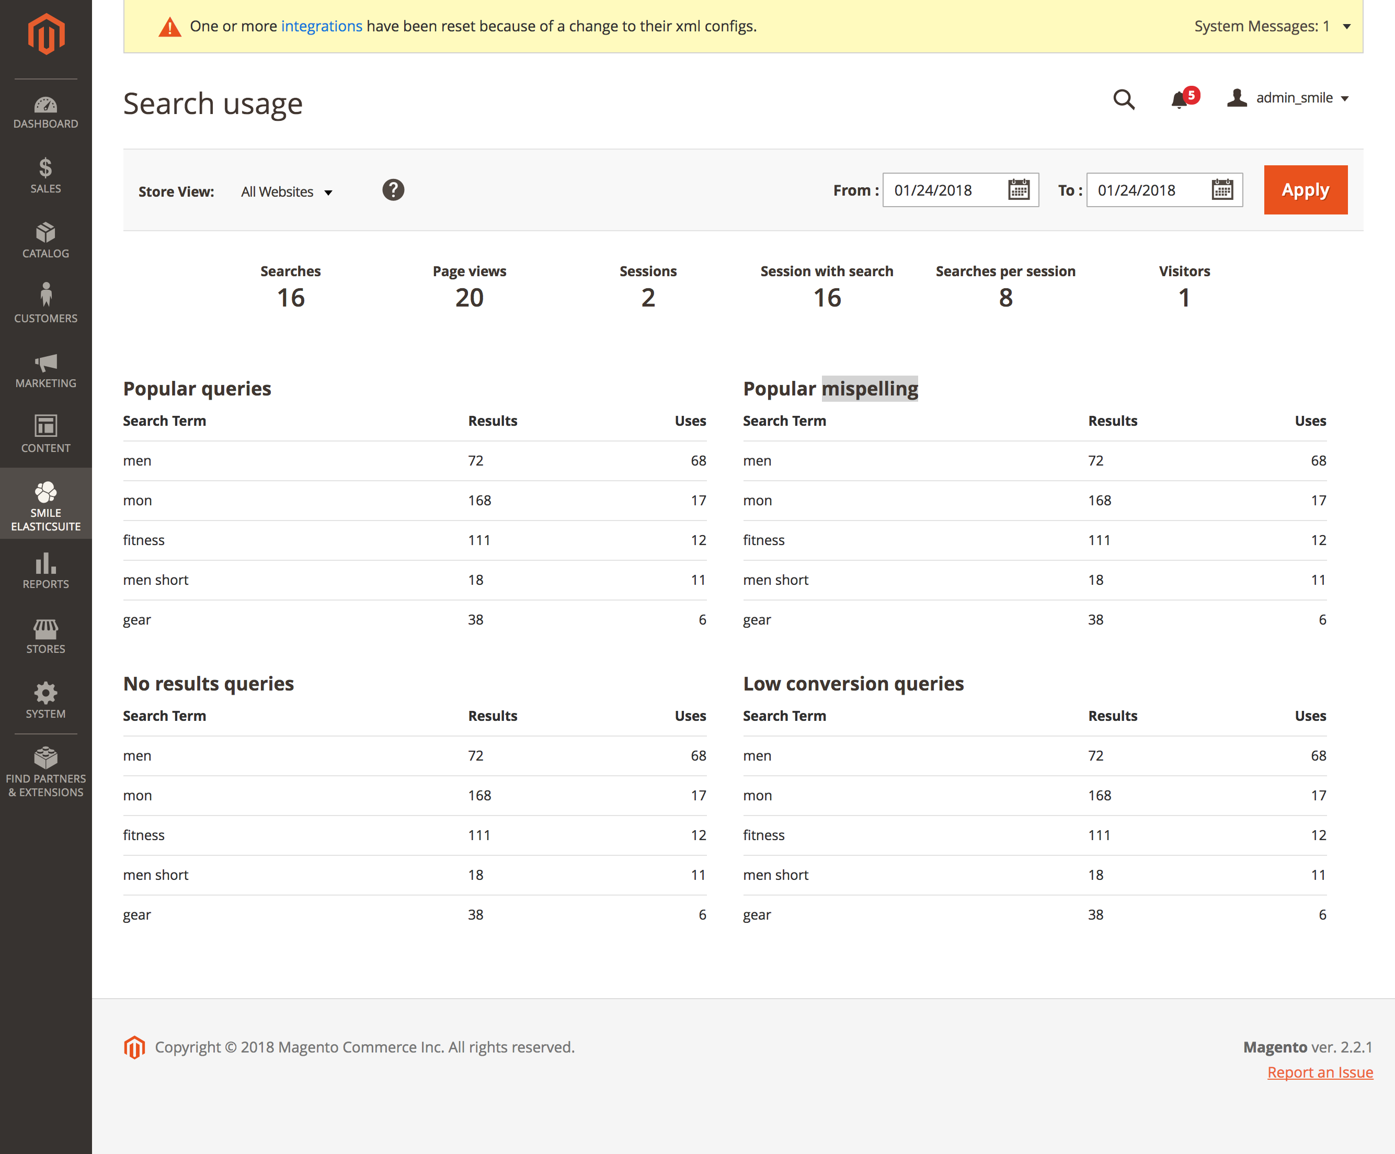Open Find Partners & Extensions
Image resolution: width=1395 pixels, height=1154 pixels.
click(x=46, y=773)
